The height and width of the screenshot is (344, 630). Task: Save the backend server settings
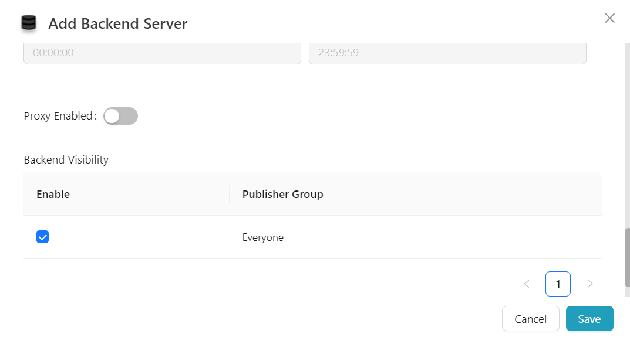589,319
